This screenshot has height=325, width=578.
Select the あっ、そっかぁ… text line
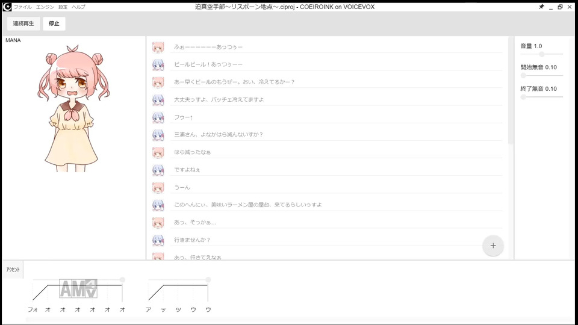point(336,222)
